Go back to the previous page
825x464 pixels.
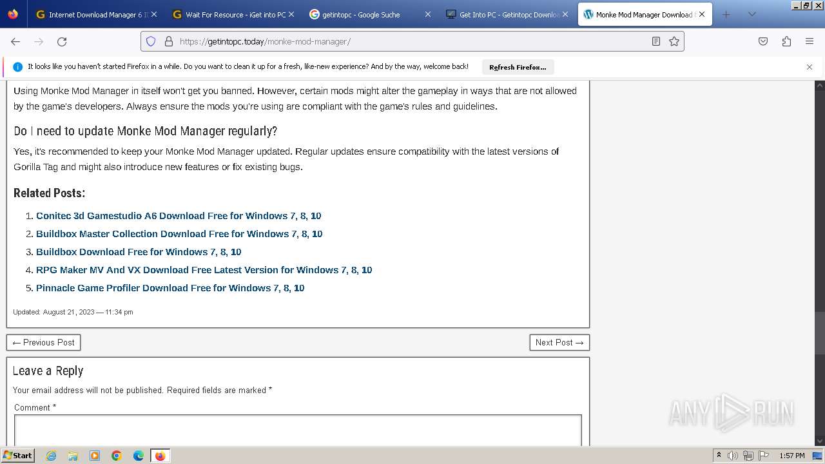pyautogui.click(x=15, y=41)
